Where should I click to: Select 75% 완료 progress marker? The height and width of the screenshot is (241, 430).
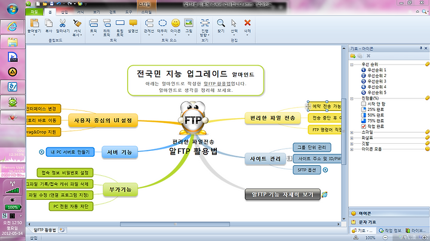point(364,120)
